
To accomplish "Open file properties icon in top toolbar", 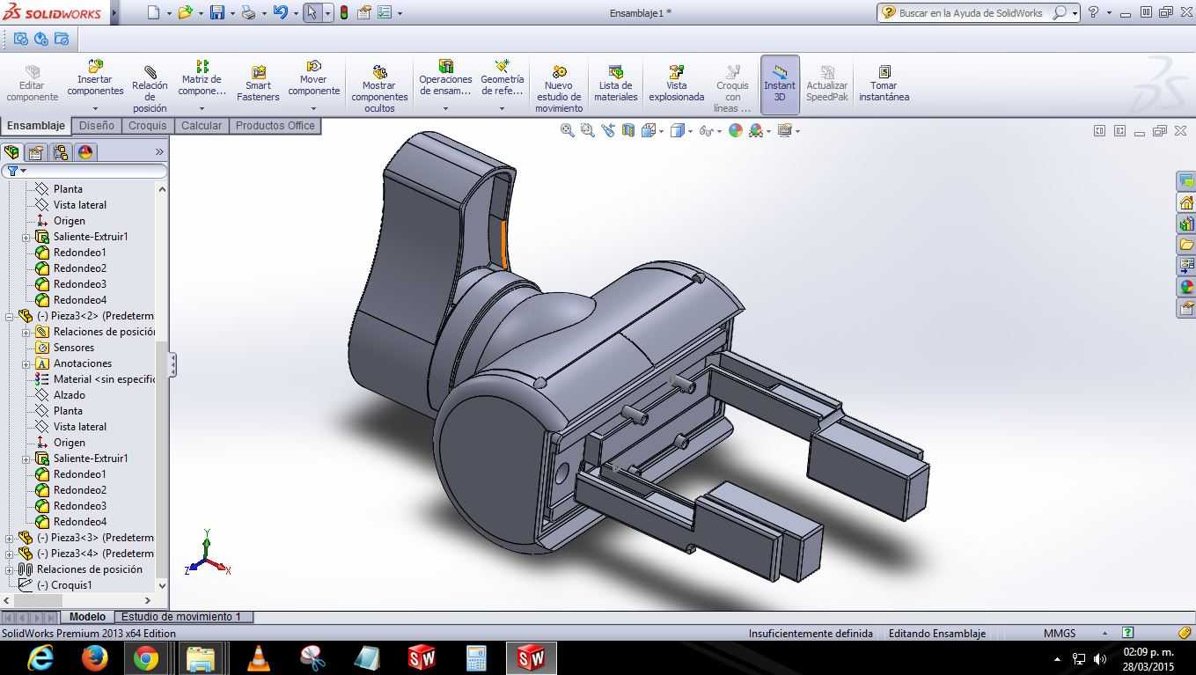I will click(x=363, y=12).
